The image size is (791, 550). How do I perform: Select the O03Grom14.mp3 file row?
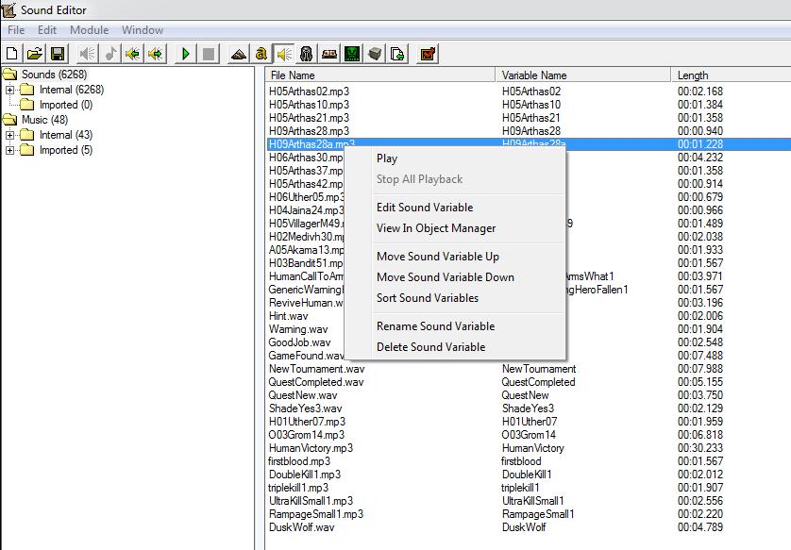point(529,435)
